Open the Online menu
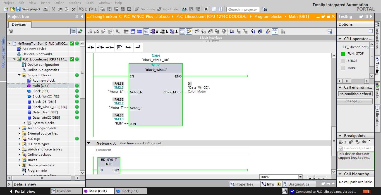Screen dimensions: 381x195 click(x=59, y=3)
